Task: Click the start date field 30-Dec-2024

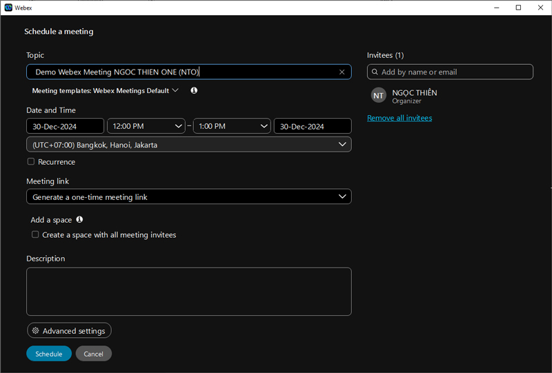Action: tap(65, 126)
